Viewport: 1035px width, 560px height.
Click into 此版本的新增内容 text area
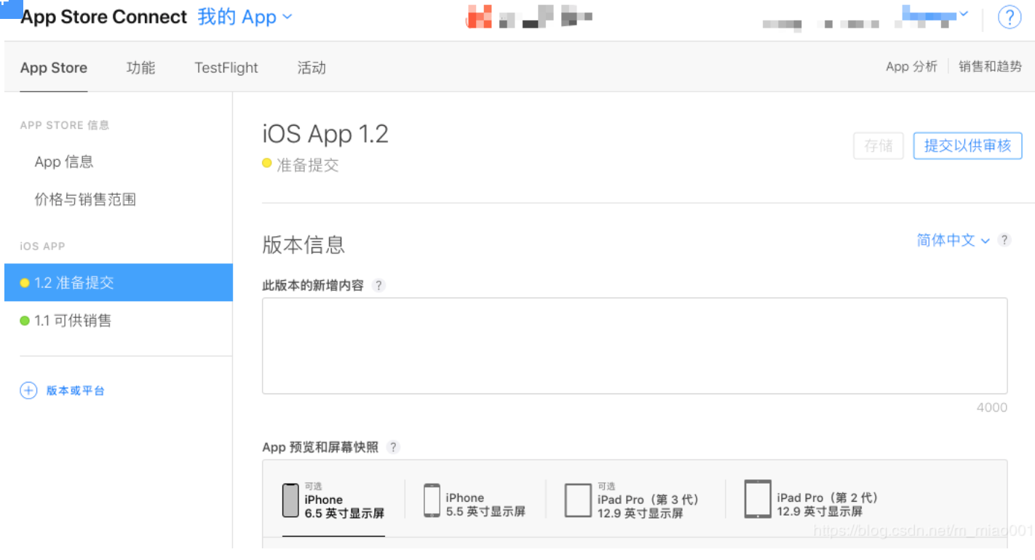click(635, 345)
